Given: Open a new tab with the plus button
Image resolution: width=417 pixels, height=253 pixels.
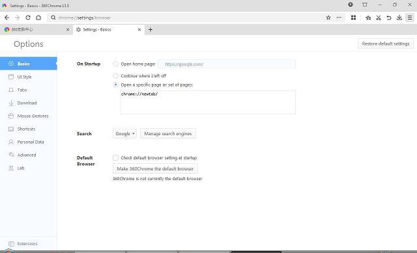Looking at the screenshot, I should pos(151,29).
